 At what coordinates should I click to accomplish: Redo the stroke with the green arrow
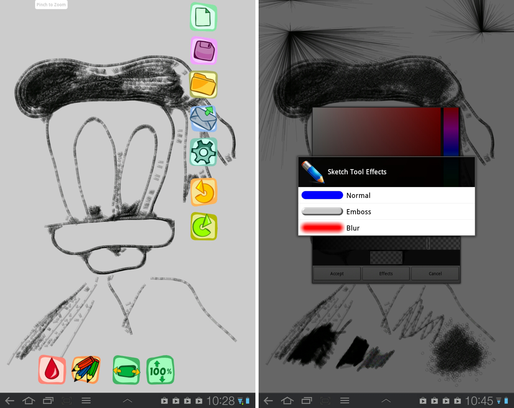pos(204,226)
